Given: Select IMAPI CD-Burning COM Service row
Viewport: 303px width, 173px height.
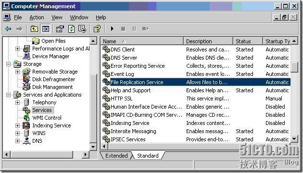Looking at the screenshot, I should (x=196, y=115).
